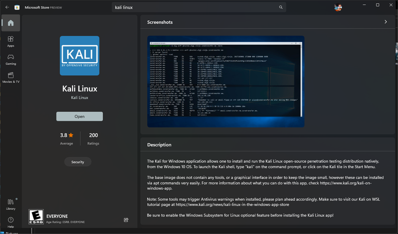The image size is (398, 234).
Task: Click the back navigation arrow
Action: [7, 7]
